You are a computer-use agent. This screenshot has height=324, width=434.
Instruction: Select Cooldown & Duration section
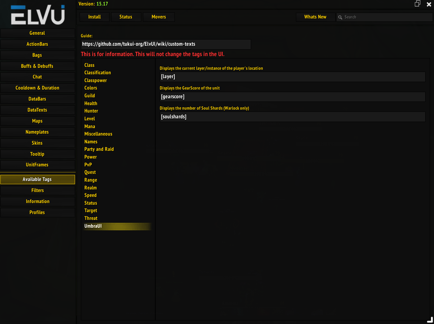(37, 88)
